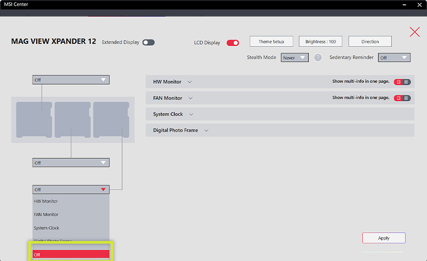Apply the display settings
This screenshot has height=261, width=427.
(x=384, y=238)
